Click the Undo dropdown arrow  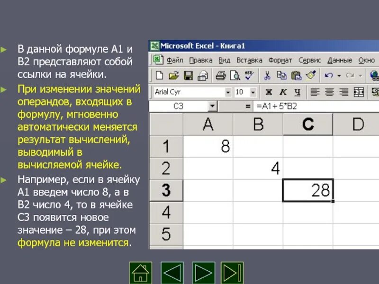pos(338,76)
